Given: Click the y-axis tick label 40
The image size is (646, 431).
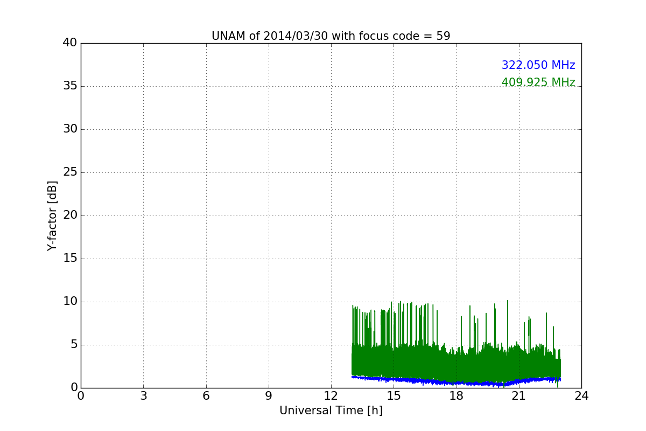Looking at the screenshot, I should pyautogui.click(x=70, y=43).
